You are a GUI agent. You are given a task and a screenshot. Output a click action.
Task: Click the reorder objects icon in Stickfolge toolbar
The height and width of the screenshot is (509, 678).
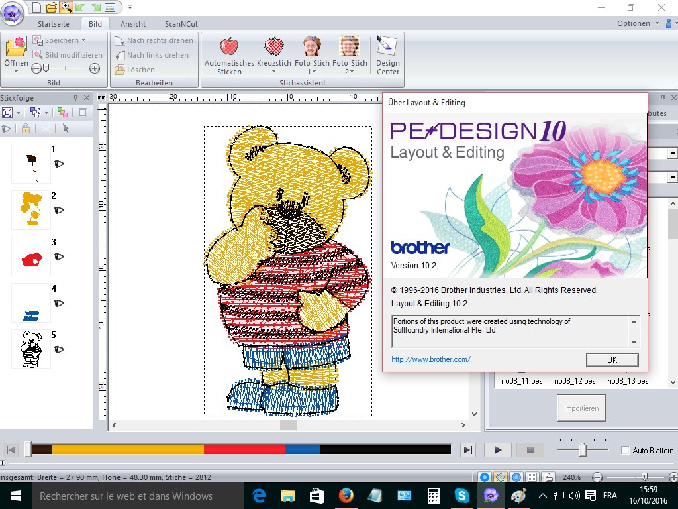[36, 113]
